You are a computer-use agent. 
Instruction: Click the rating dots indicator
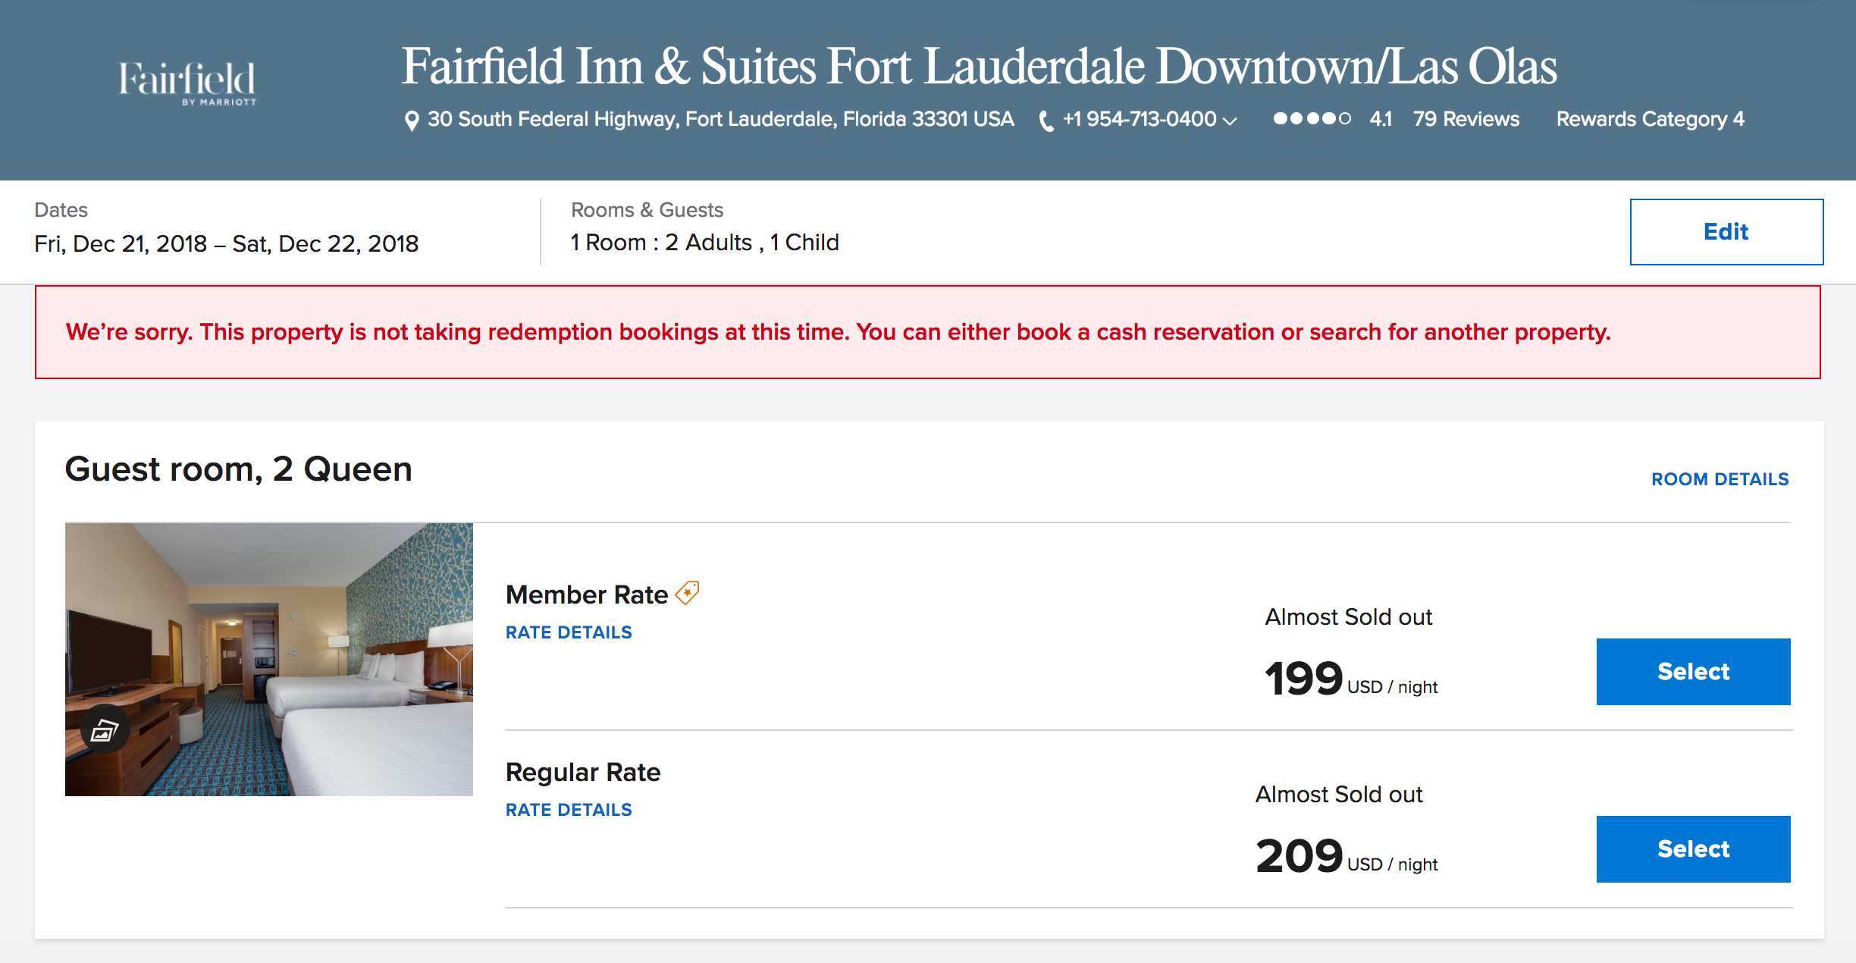[x=1312, y=119]
